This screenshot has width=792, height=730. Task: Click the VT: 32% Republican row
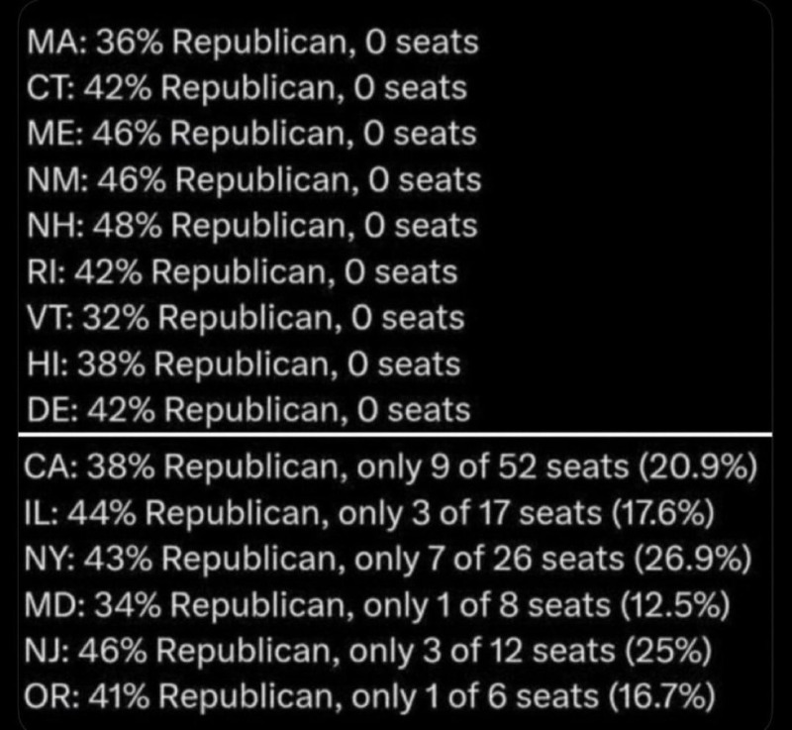[x=246, y=318]
